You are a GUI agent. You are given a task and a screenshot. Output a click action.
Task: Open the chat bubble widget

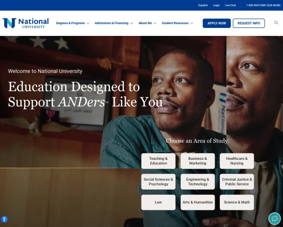click(275, 218)
